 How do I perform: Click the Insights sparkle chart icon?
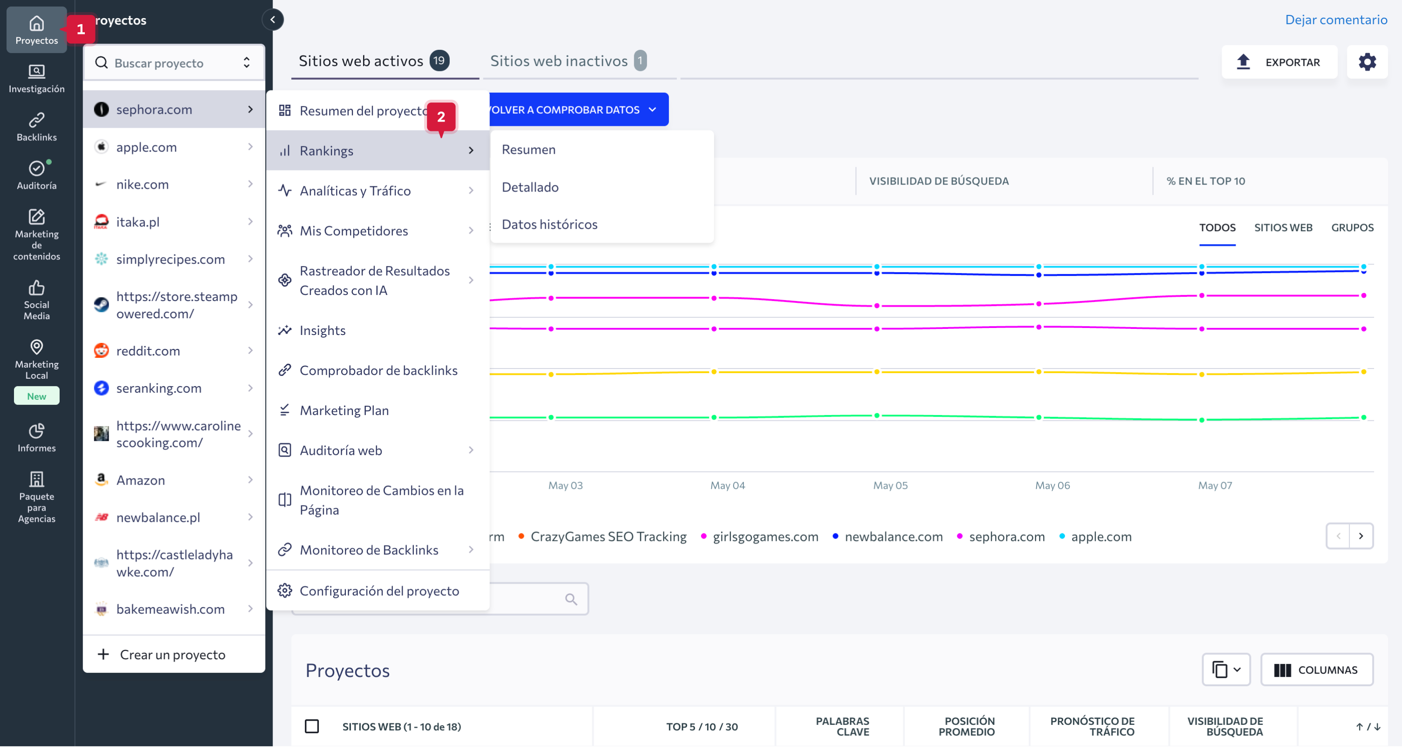coord(285,330)
